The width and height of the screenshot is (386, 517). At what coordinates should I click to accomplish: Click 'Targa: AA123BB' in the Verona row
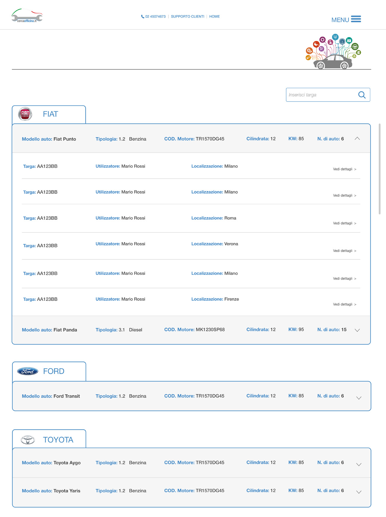tap(40, 246)
